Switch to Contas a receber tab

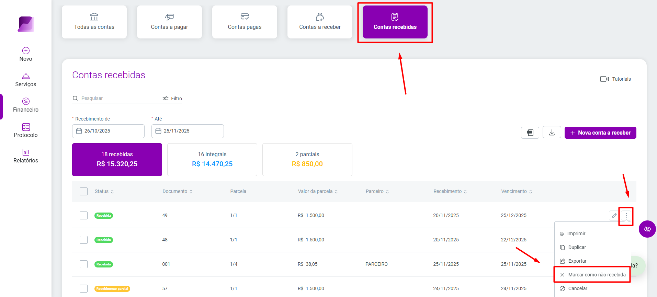(320, 22)
